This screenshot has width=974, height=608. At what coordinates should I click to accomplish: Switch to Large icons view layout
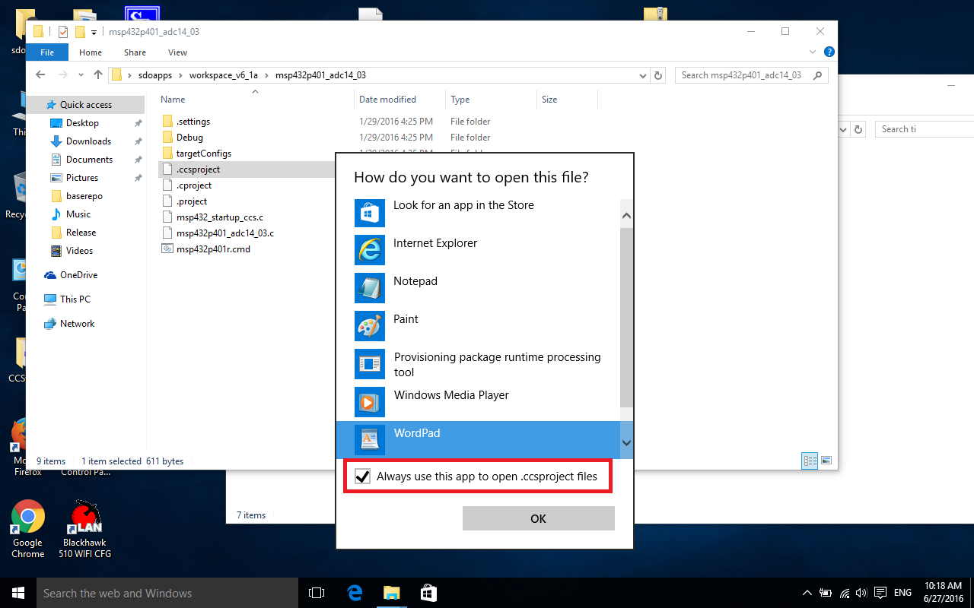coord(826,461)
